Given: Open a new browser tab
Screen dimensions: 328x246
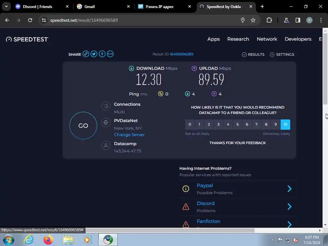Looking at the screenshot, I should pyautogui.click(x=262, y=6).
